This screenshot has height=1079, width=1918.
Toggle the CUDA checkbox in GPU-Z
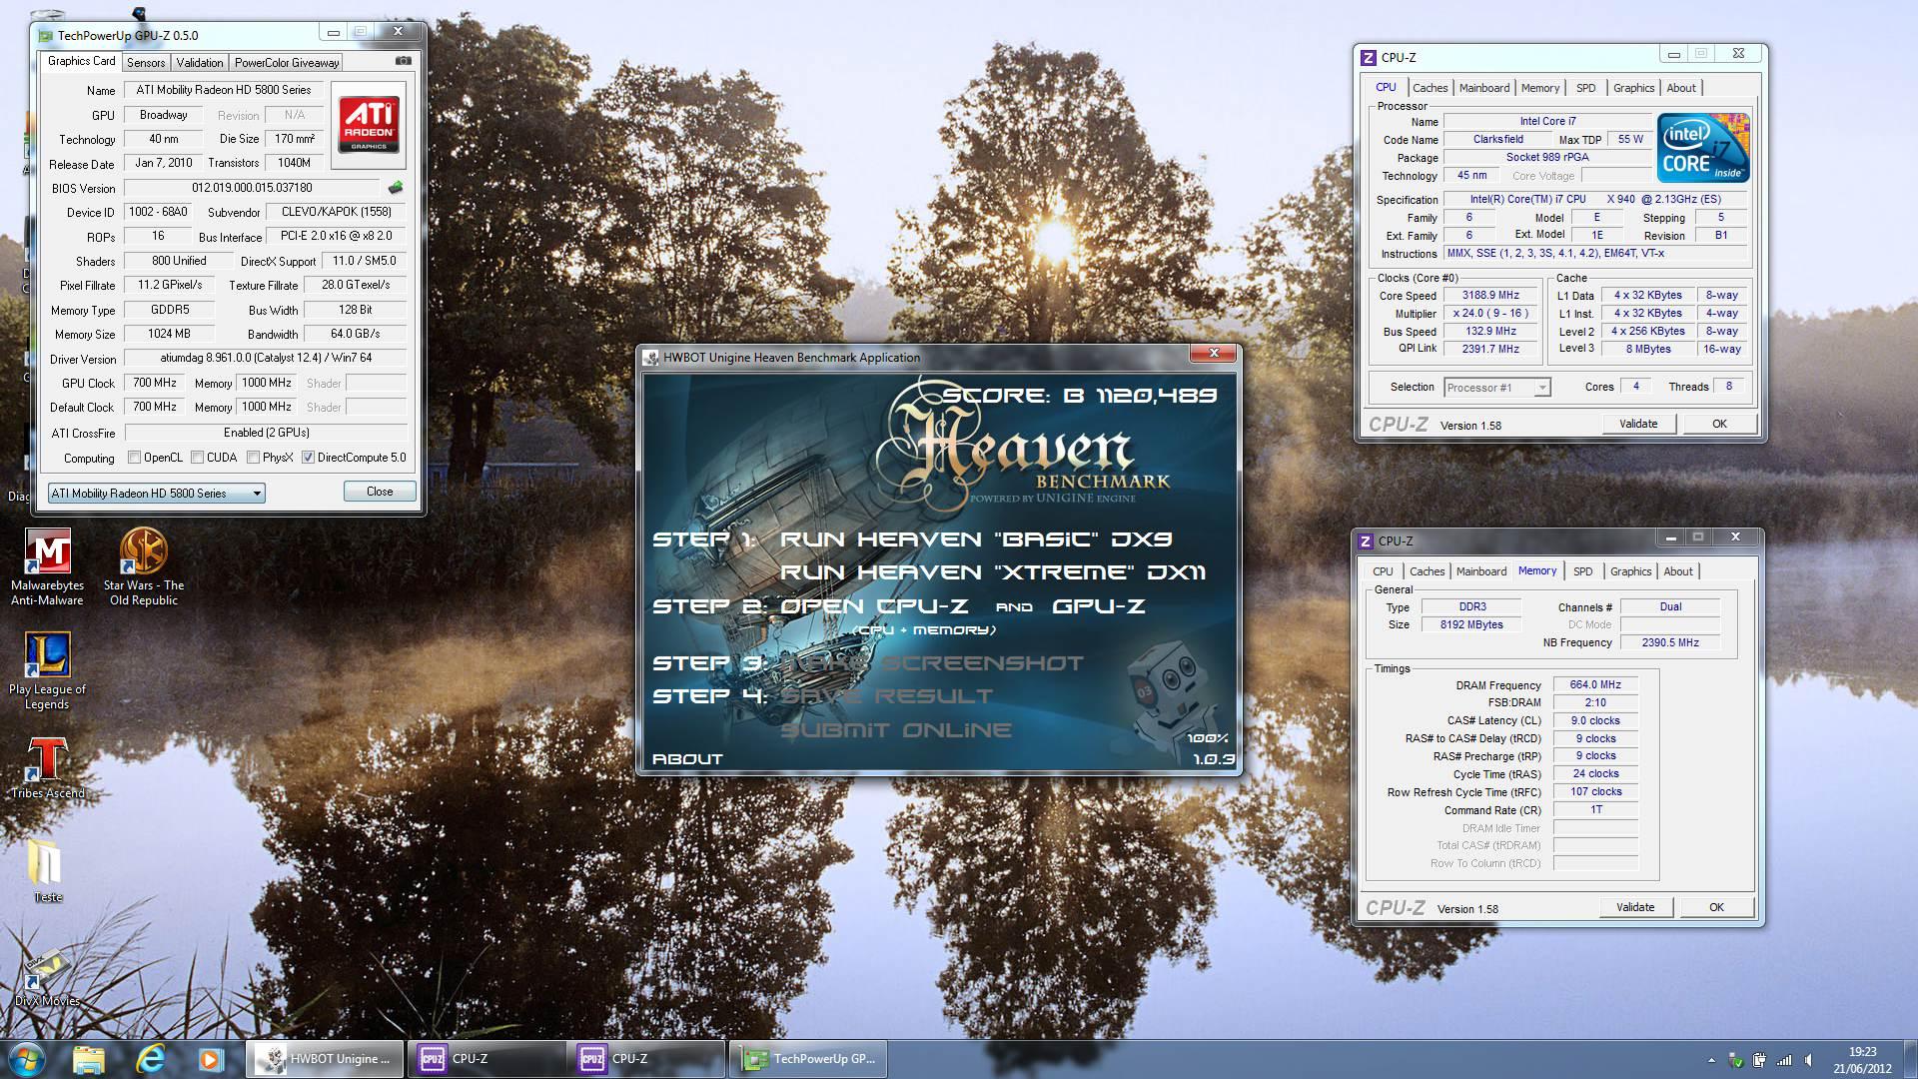point(198,458)
